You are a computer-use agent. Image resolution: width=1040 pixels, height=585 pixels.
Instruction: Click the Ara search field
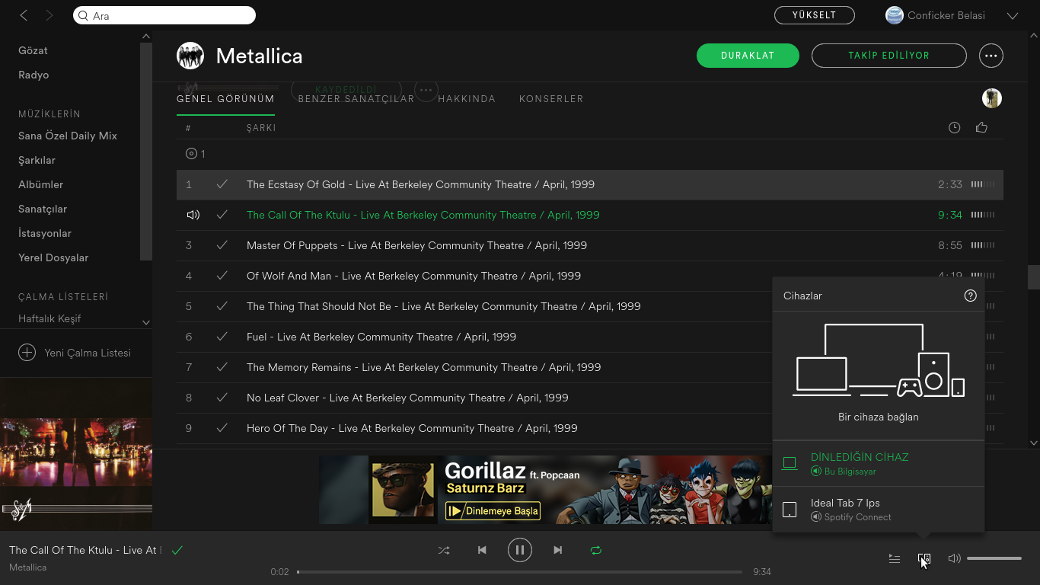(164, 15)
